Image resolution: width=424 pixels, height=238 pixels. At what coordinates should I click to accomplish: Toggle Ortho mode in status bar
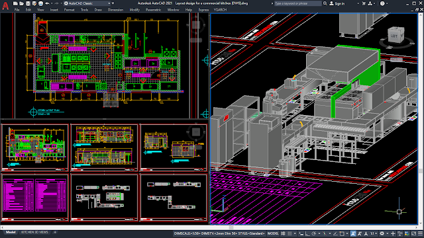307,233
